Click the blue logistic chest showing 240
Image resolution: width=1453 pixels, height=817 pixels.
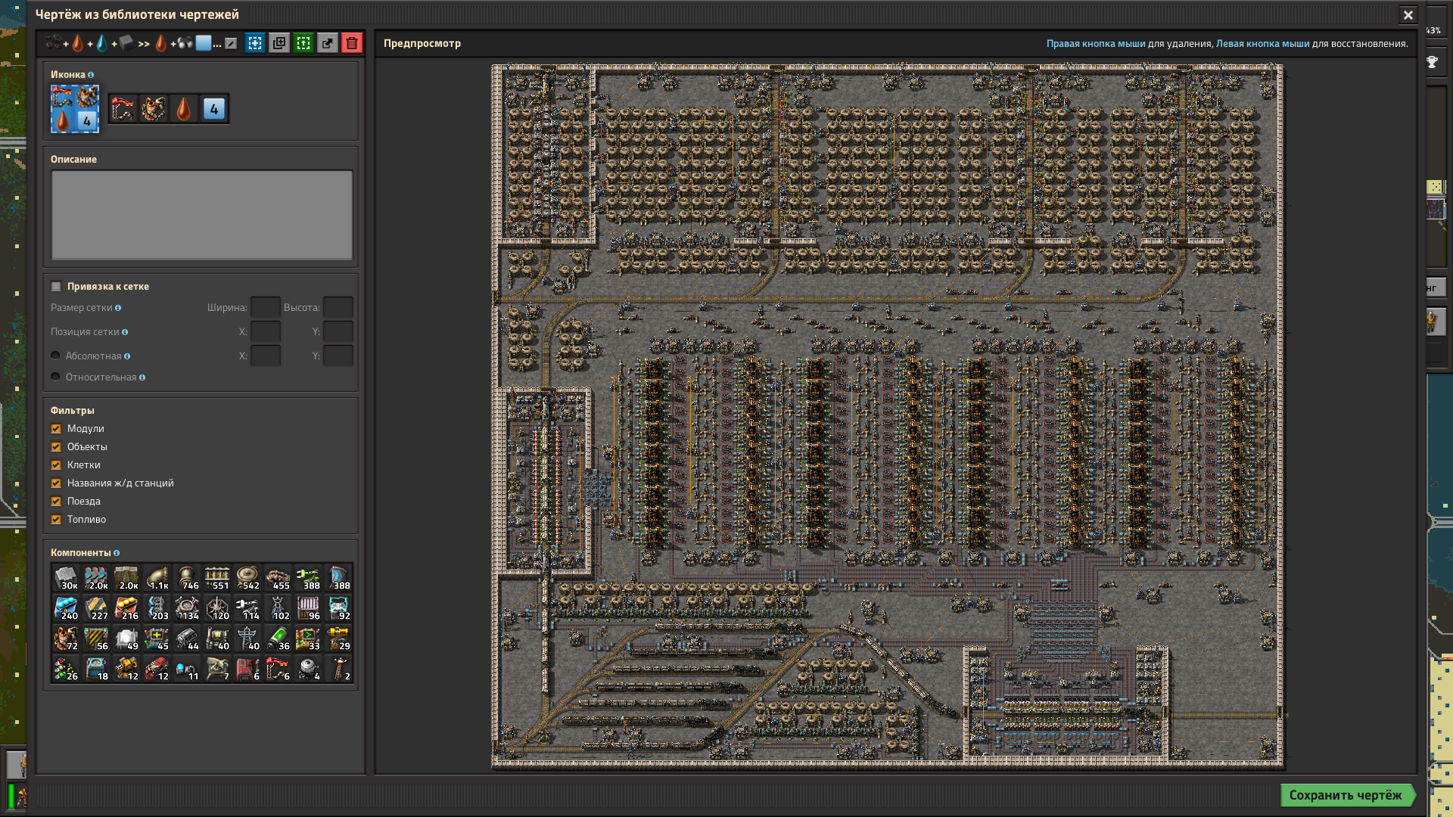pos(66,608)
